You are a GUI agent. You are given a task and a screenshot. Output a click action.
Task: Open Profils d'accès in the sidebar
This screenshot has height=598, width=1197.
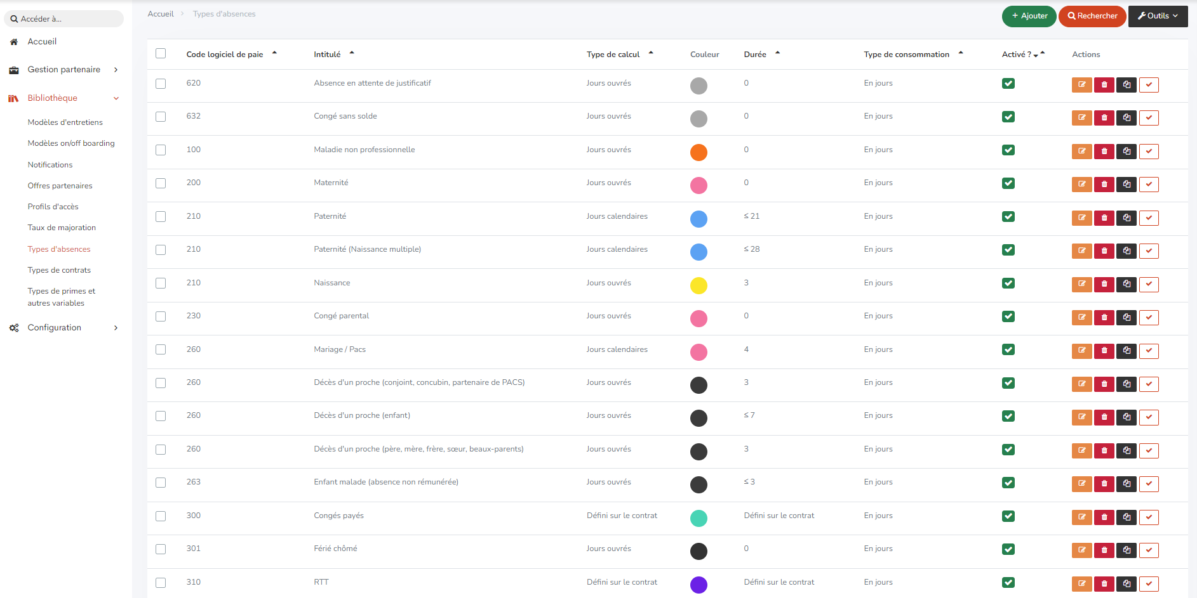(53, 207)
